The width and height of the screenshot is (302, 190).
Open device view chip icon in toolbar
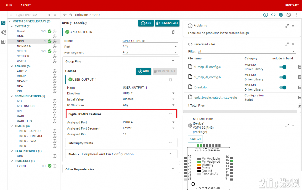(281, 15)
